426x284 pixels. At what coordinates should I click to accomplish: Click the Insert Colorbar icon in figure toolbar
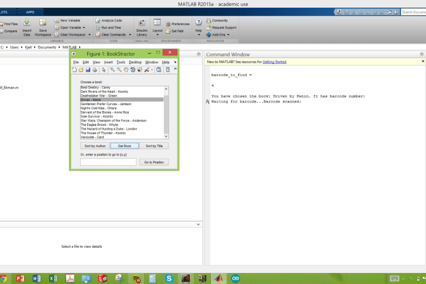tap(168, 70)
